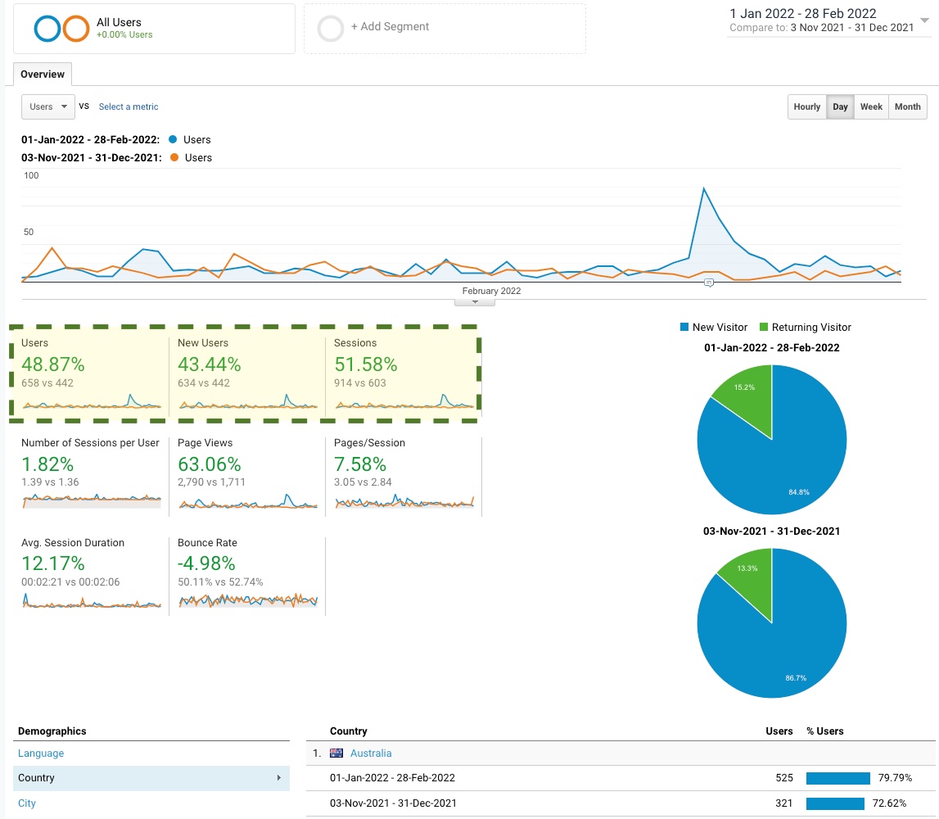Click the Sessions per User 1.82% value
This screenshot has height=819, width=939.
(47, 464)
